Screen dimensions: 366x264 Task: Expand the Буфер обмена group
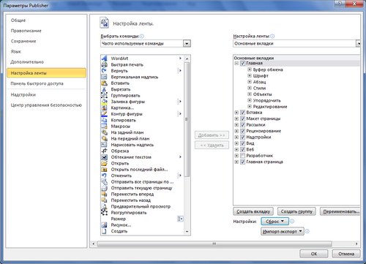point(250,69)
